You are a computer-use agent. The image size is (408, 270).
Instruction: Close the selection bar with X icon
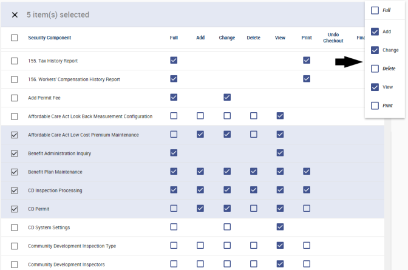click(x=15, y=15)
